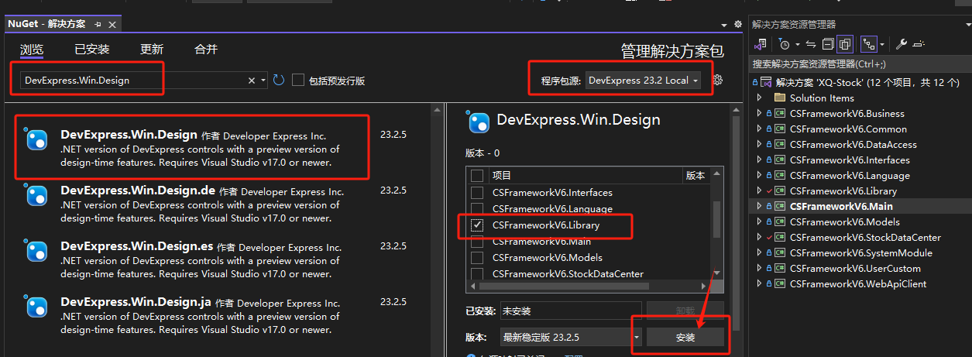Refresh the NuGet package list
The width and height of the screenshot is (972, 357).
(279, 81)
